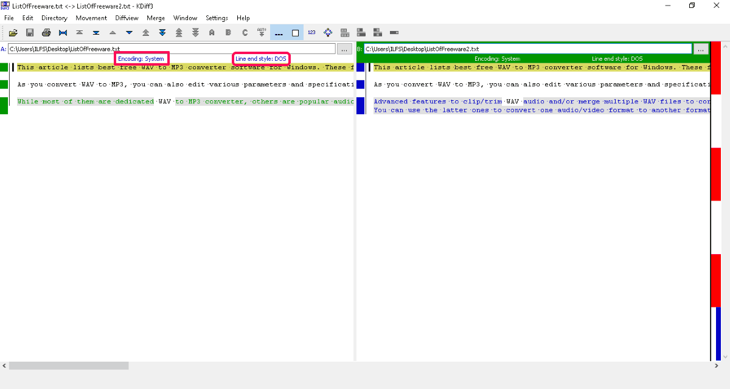Click the single grey bar icon ending the toolbar

(x=394, y=33)
